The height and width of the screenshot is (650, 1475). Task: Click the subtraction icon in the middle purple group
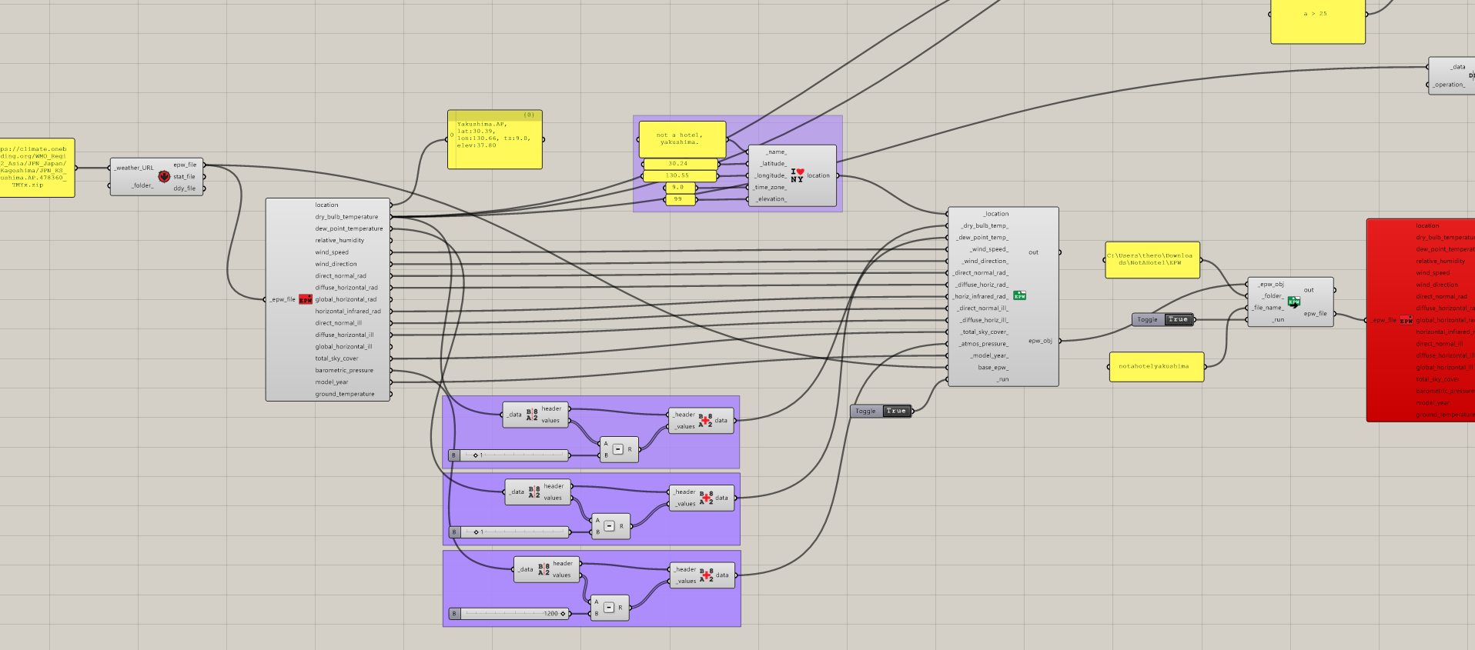point(609,526)
